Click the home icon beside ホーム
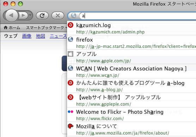Screen dimensions: 196x137 pyautogui.click(x=6, y=27)
